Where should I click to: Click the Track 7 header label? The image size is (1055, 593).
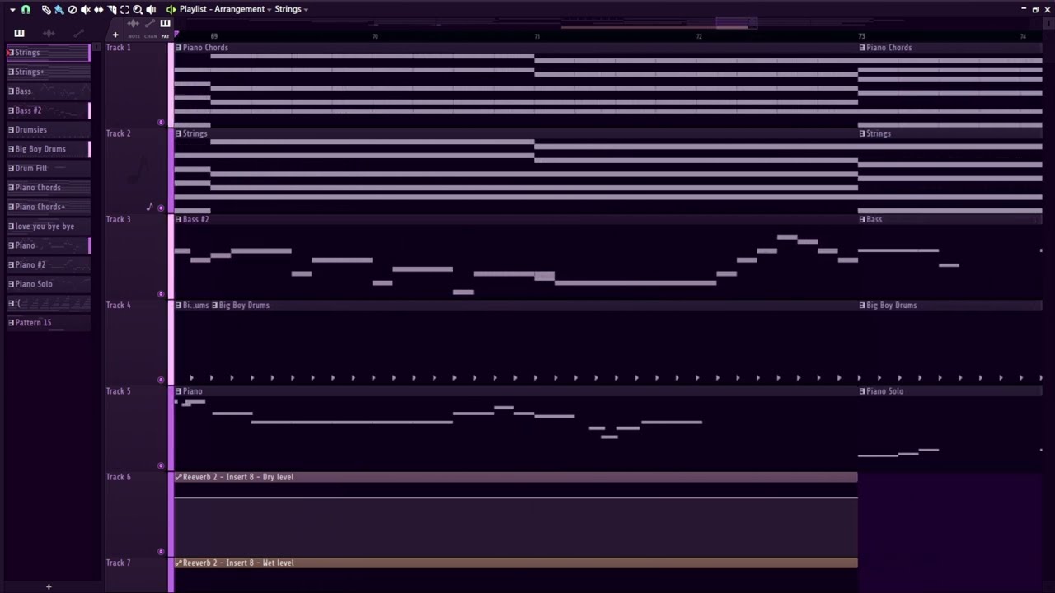point(119,563)
